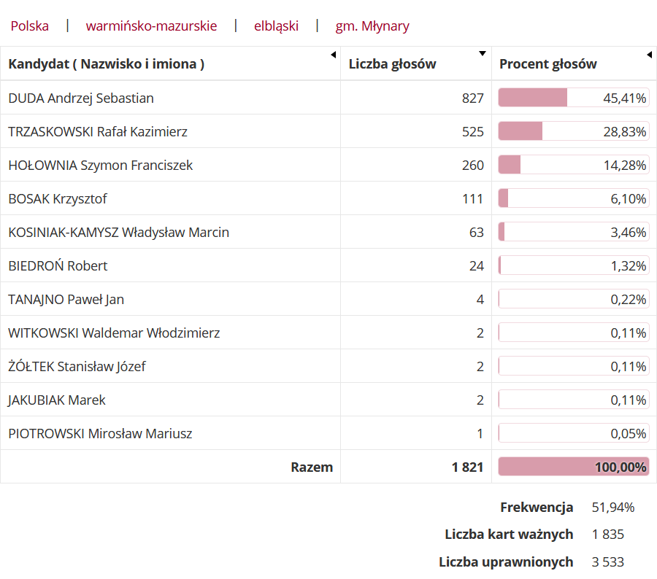The height and width of the screenshot is (579, 657).
Task: Click WITKOWSKI Waldemar Włodzimierz name cell
Action: coord(114,333)
